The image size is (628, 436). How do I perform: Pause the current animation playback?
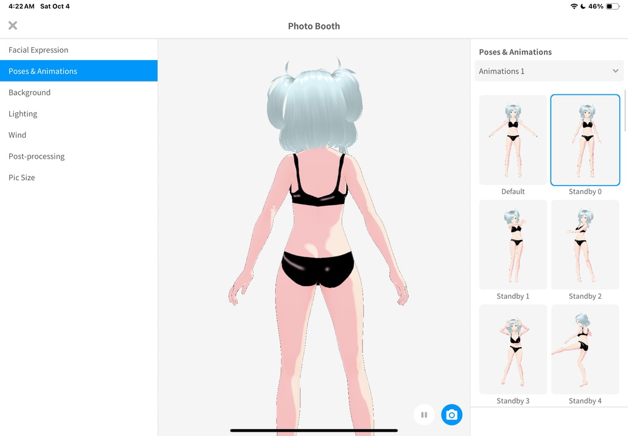click(x=424, y=415)
